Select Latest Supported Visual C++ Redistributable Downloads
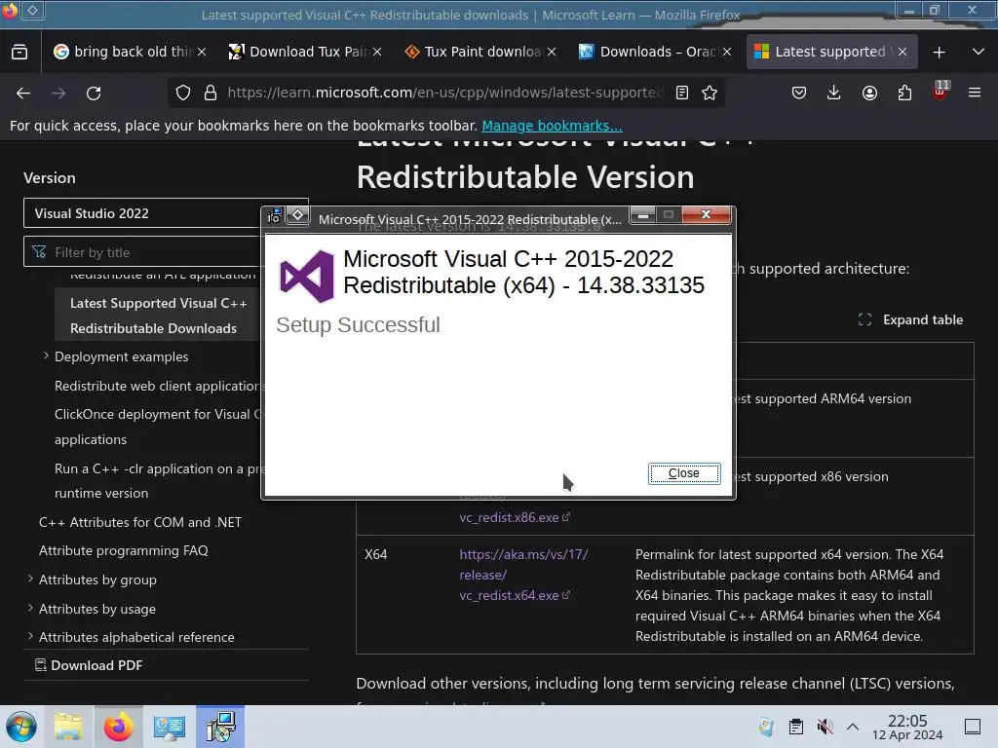Viewport: 998px width, 748px height. 158,316
